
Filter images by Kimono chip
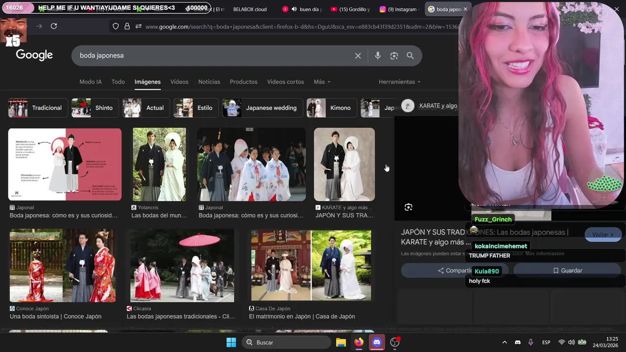click(332, 108)
